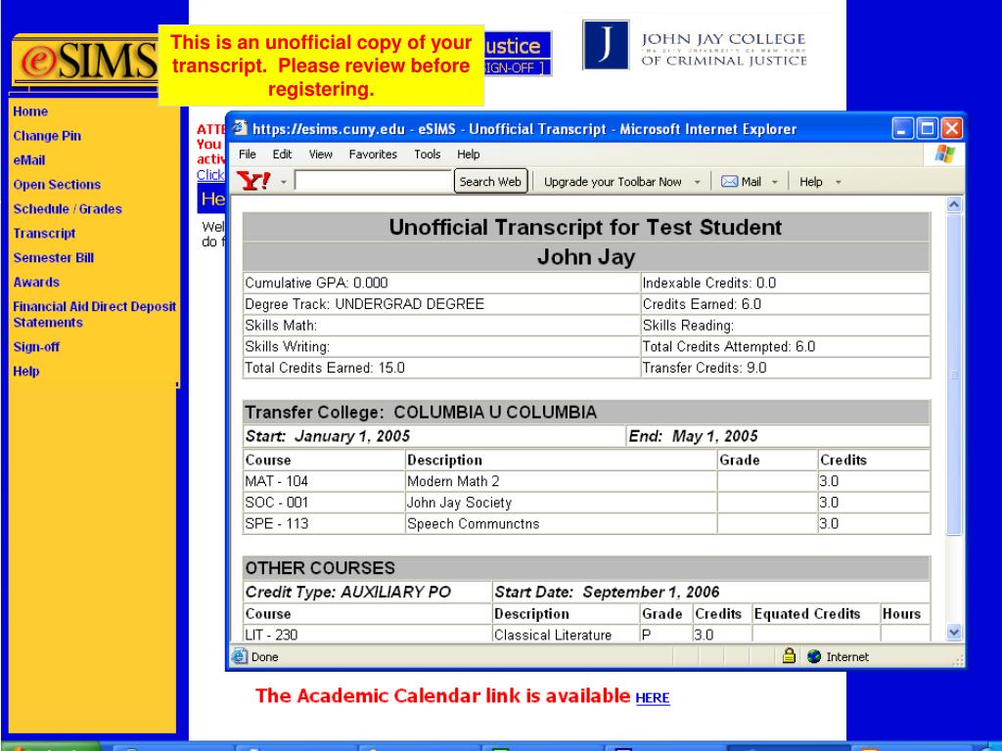
Task: Click Upgrade your Toolbar Now
Action: 613,182
